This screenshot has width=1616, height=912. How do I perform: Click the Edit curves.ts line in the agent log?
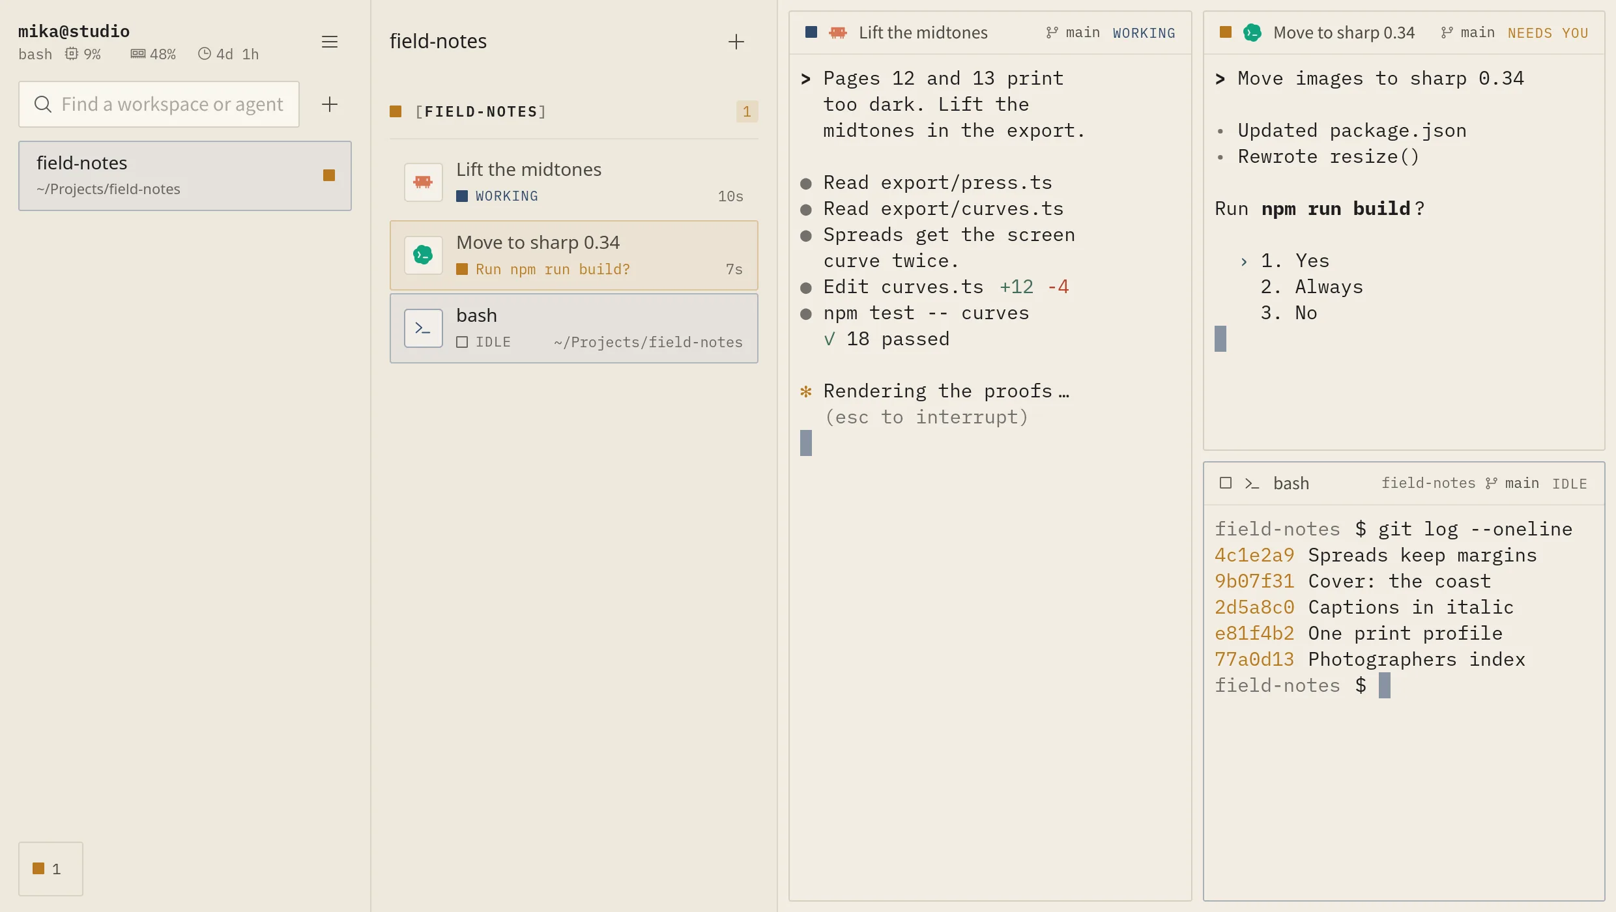[934, 287]
